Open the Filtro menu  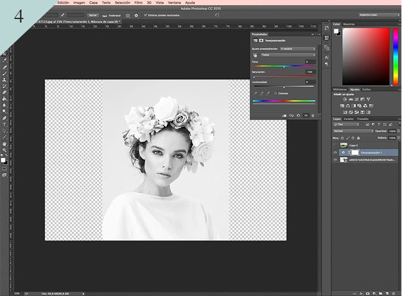click(x=138, y=2)
